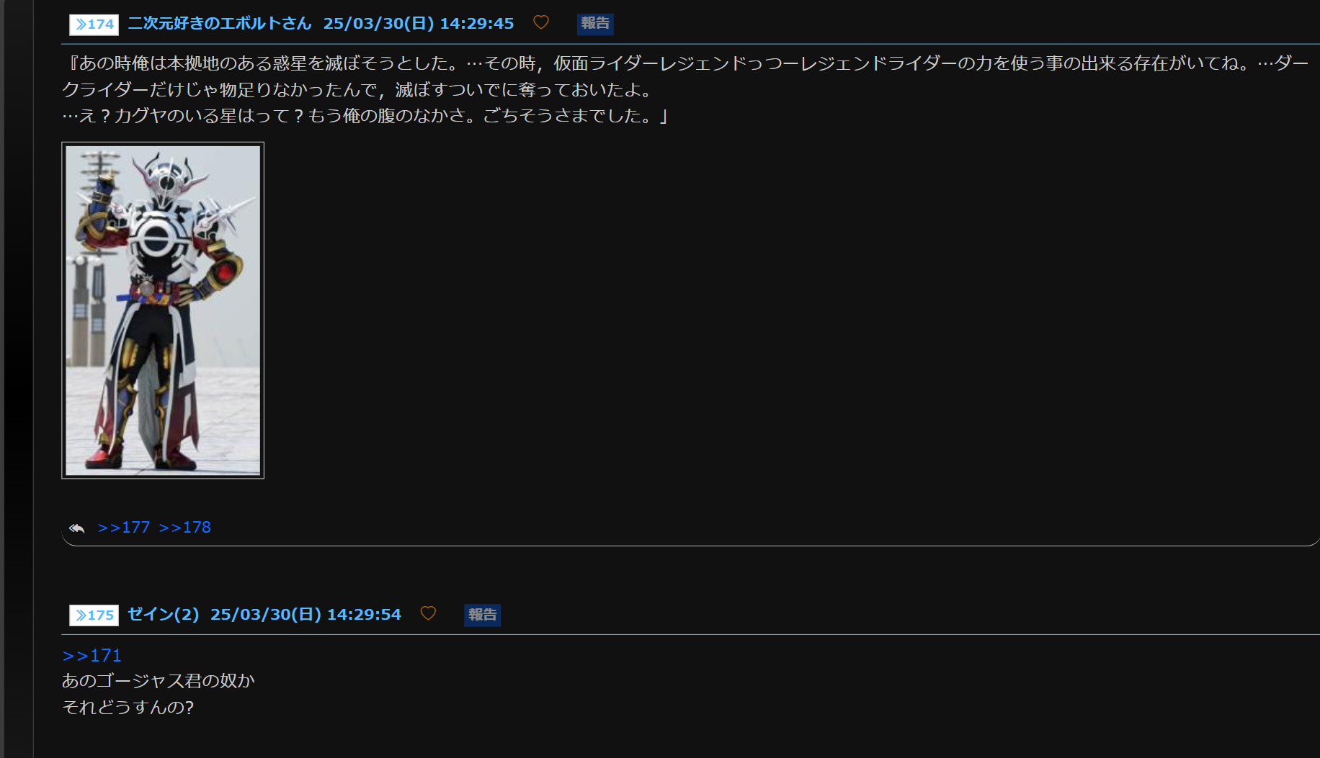Click the text あのゴージャス君の奴か
The image size is (1320, 758).
(159, 681)
